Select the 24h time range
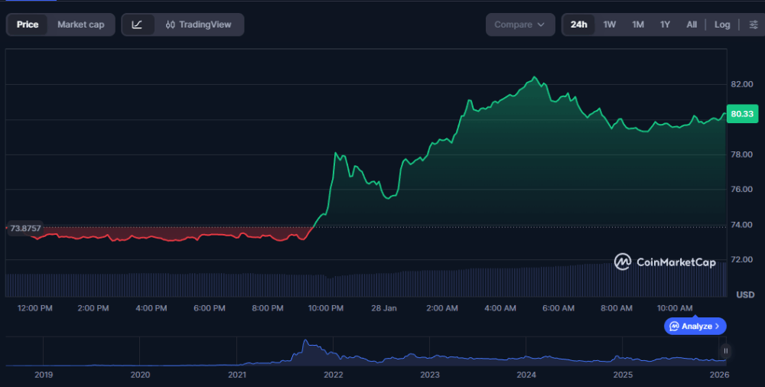 coord(579,24)
